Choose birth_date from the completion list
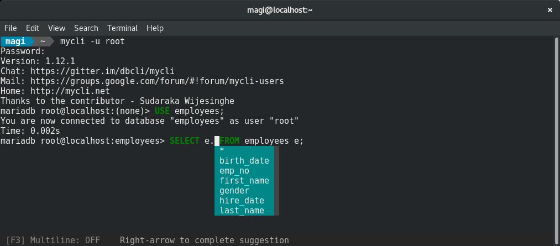Screen dimensions: 560x246 click(x=244, y=161)
